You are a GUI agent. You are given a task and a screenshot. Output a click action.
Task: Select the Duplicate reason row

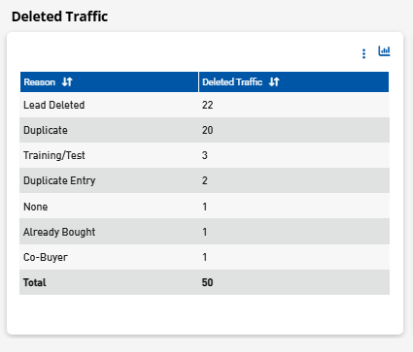point(204,130)
